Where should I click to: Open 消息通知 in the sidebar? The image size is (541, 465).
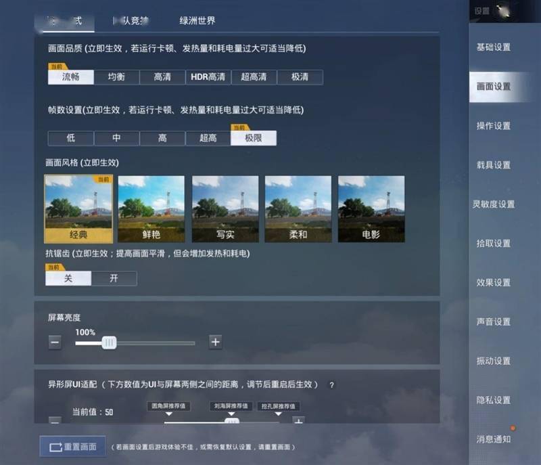coord(494,440)
